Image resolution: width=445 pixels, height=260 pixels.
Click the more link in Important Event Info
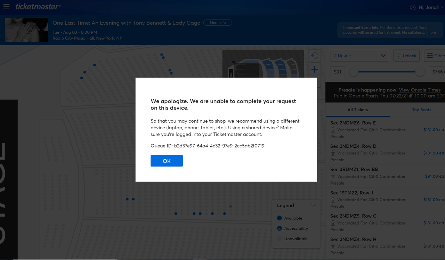click(431, 33)
